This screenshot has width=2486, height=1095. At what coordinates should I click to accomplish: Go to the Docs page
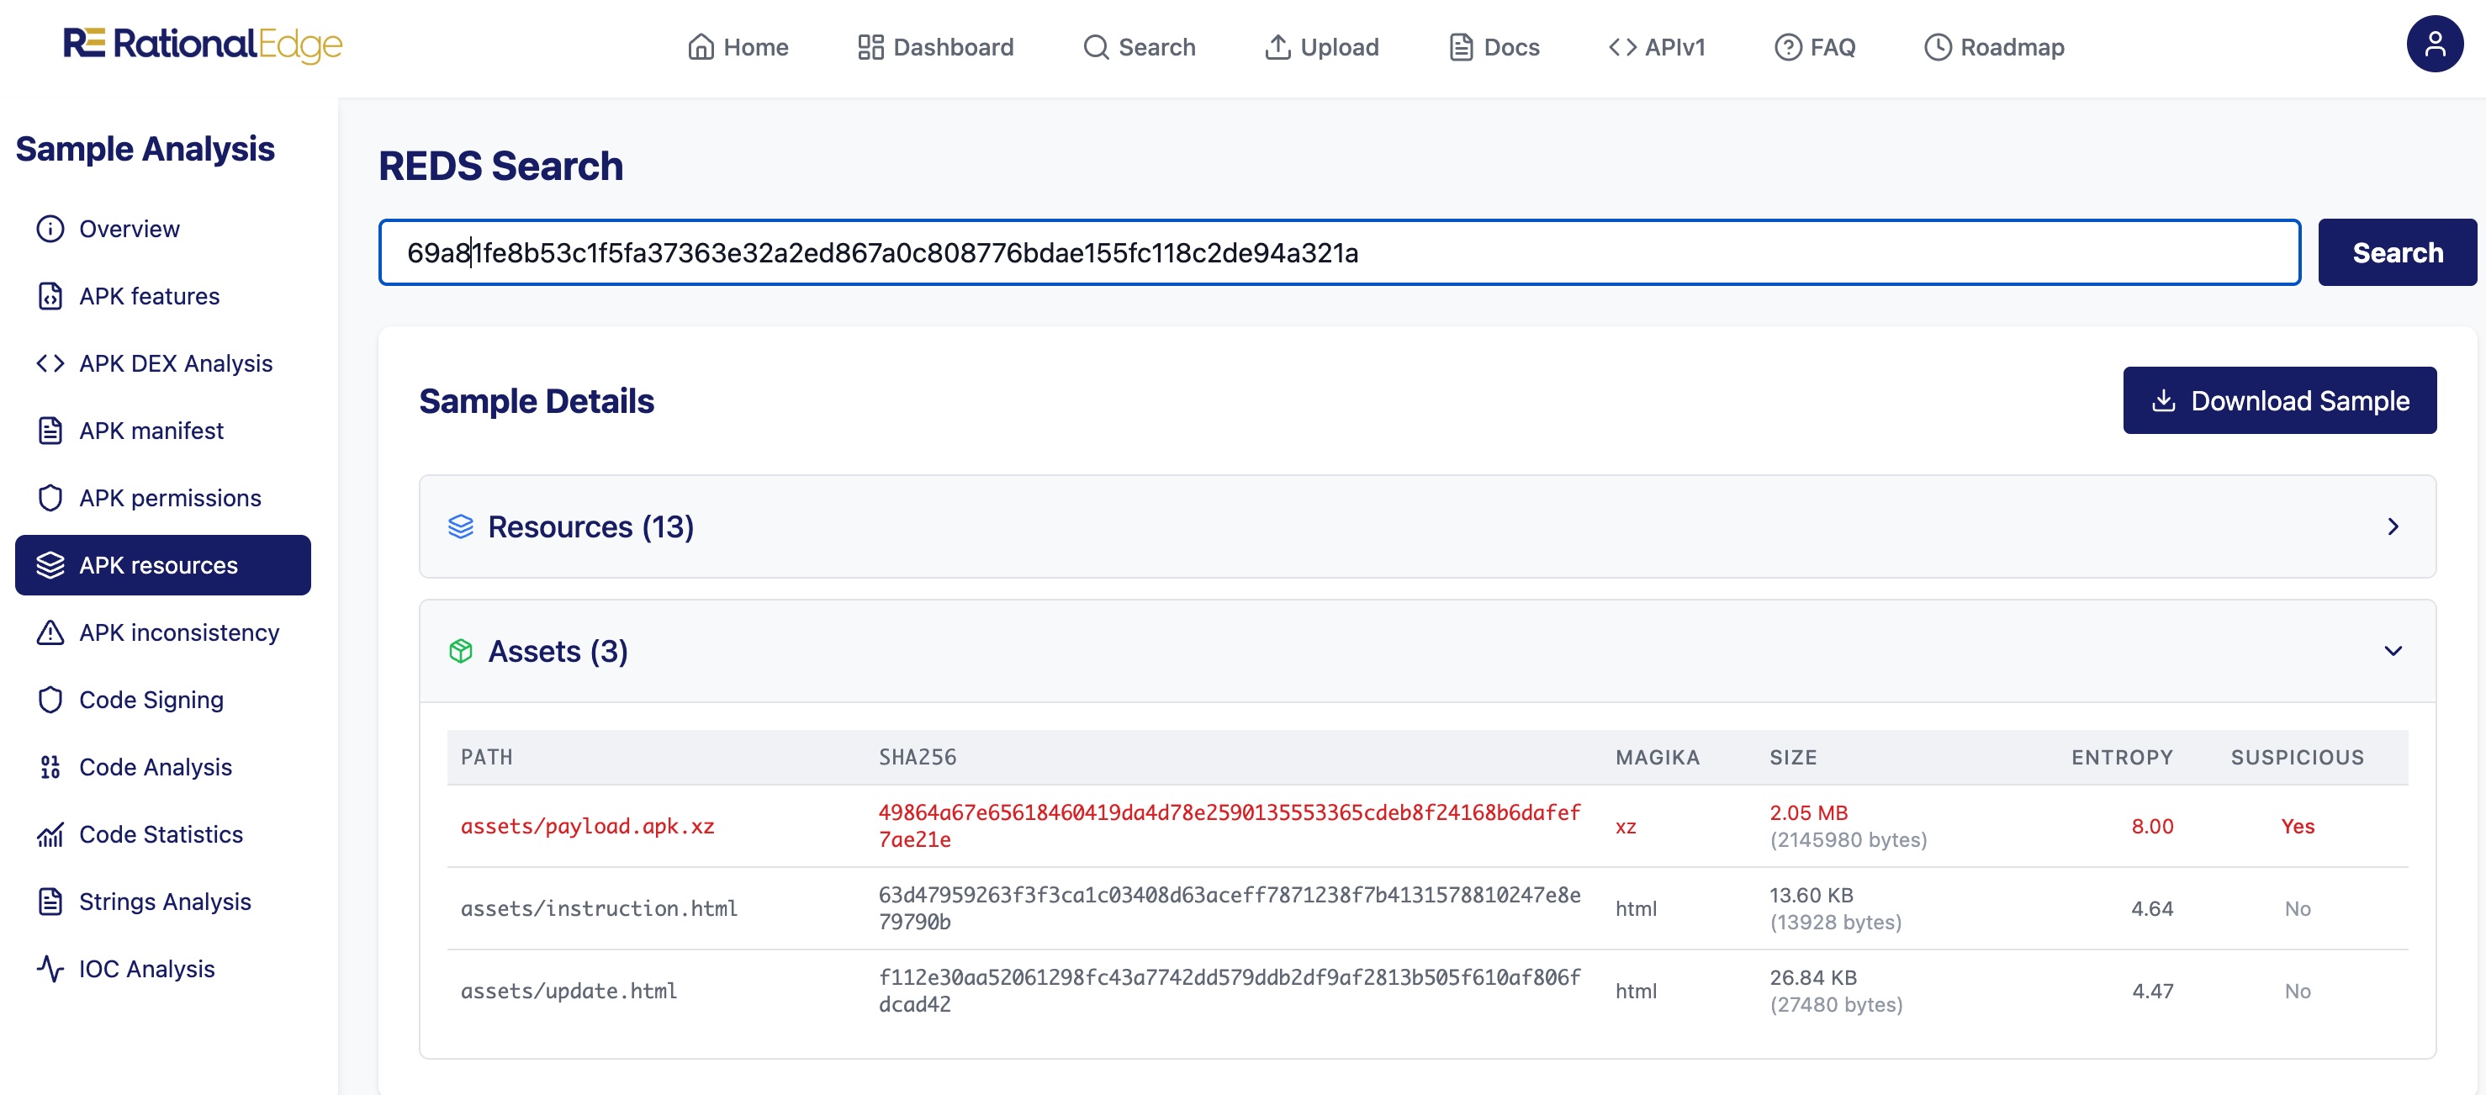tap(1492, 46)
